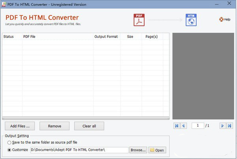Click the page number input box
This screenshot has height=159, width=237.
[197, 126]
